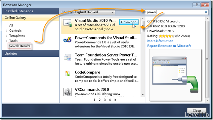Select the PowerCommands for Visual Studio entry title
Image resolution: width=213 pixels, height=120 pixels.
pos(106,38)
